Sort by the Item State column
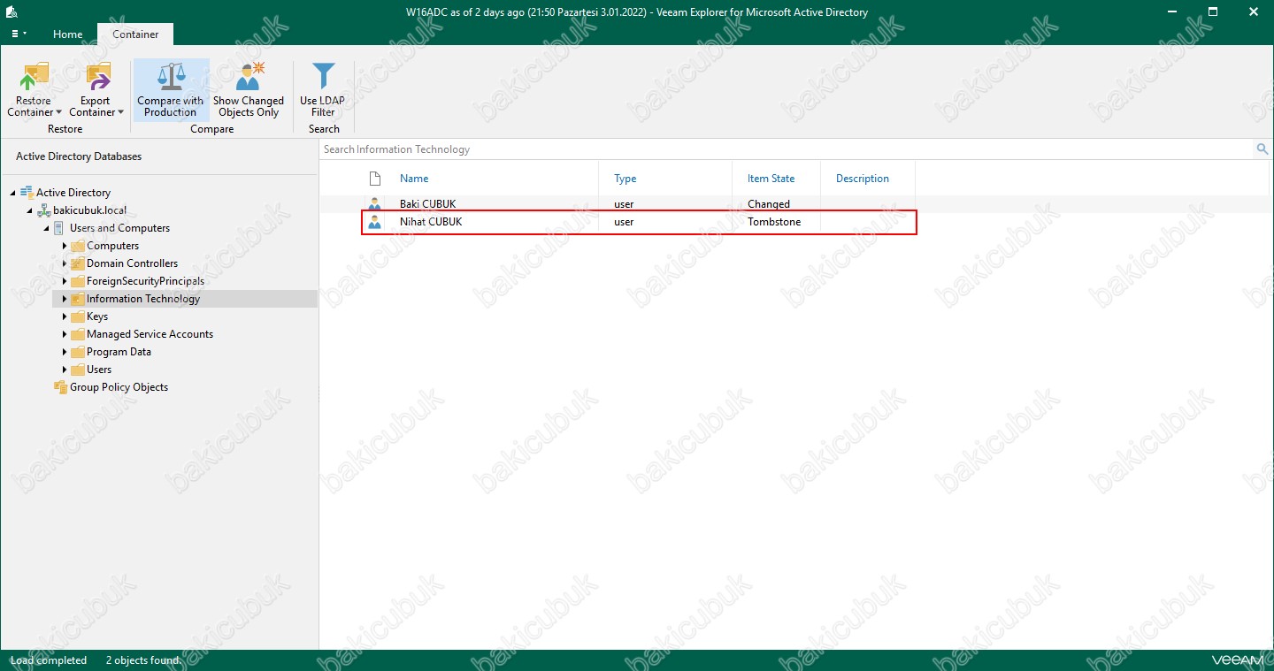1274x671 pixels. pos(771,179)
